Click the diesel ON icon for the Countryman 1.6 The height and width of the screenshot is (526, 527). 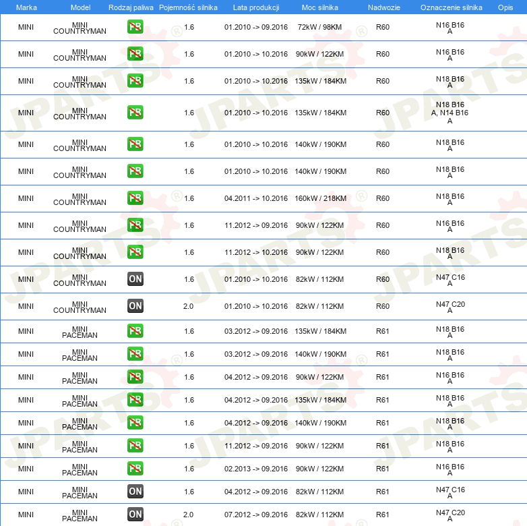pyautogui.click(x=135, y=279)
